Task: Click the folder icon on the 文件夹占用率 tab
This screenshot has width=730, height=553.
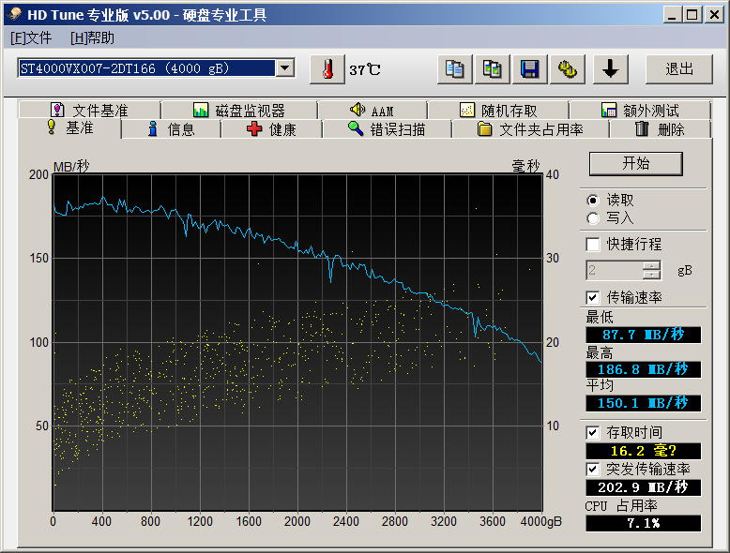Action: pos(485,128)
